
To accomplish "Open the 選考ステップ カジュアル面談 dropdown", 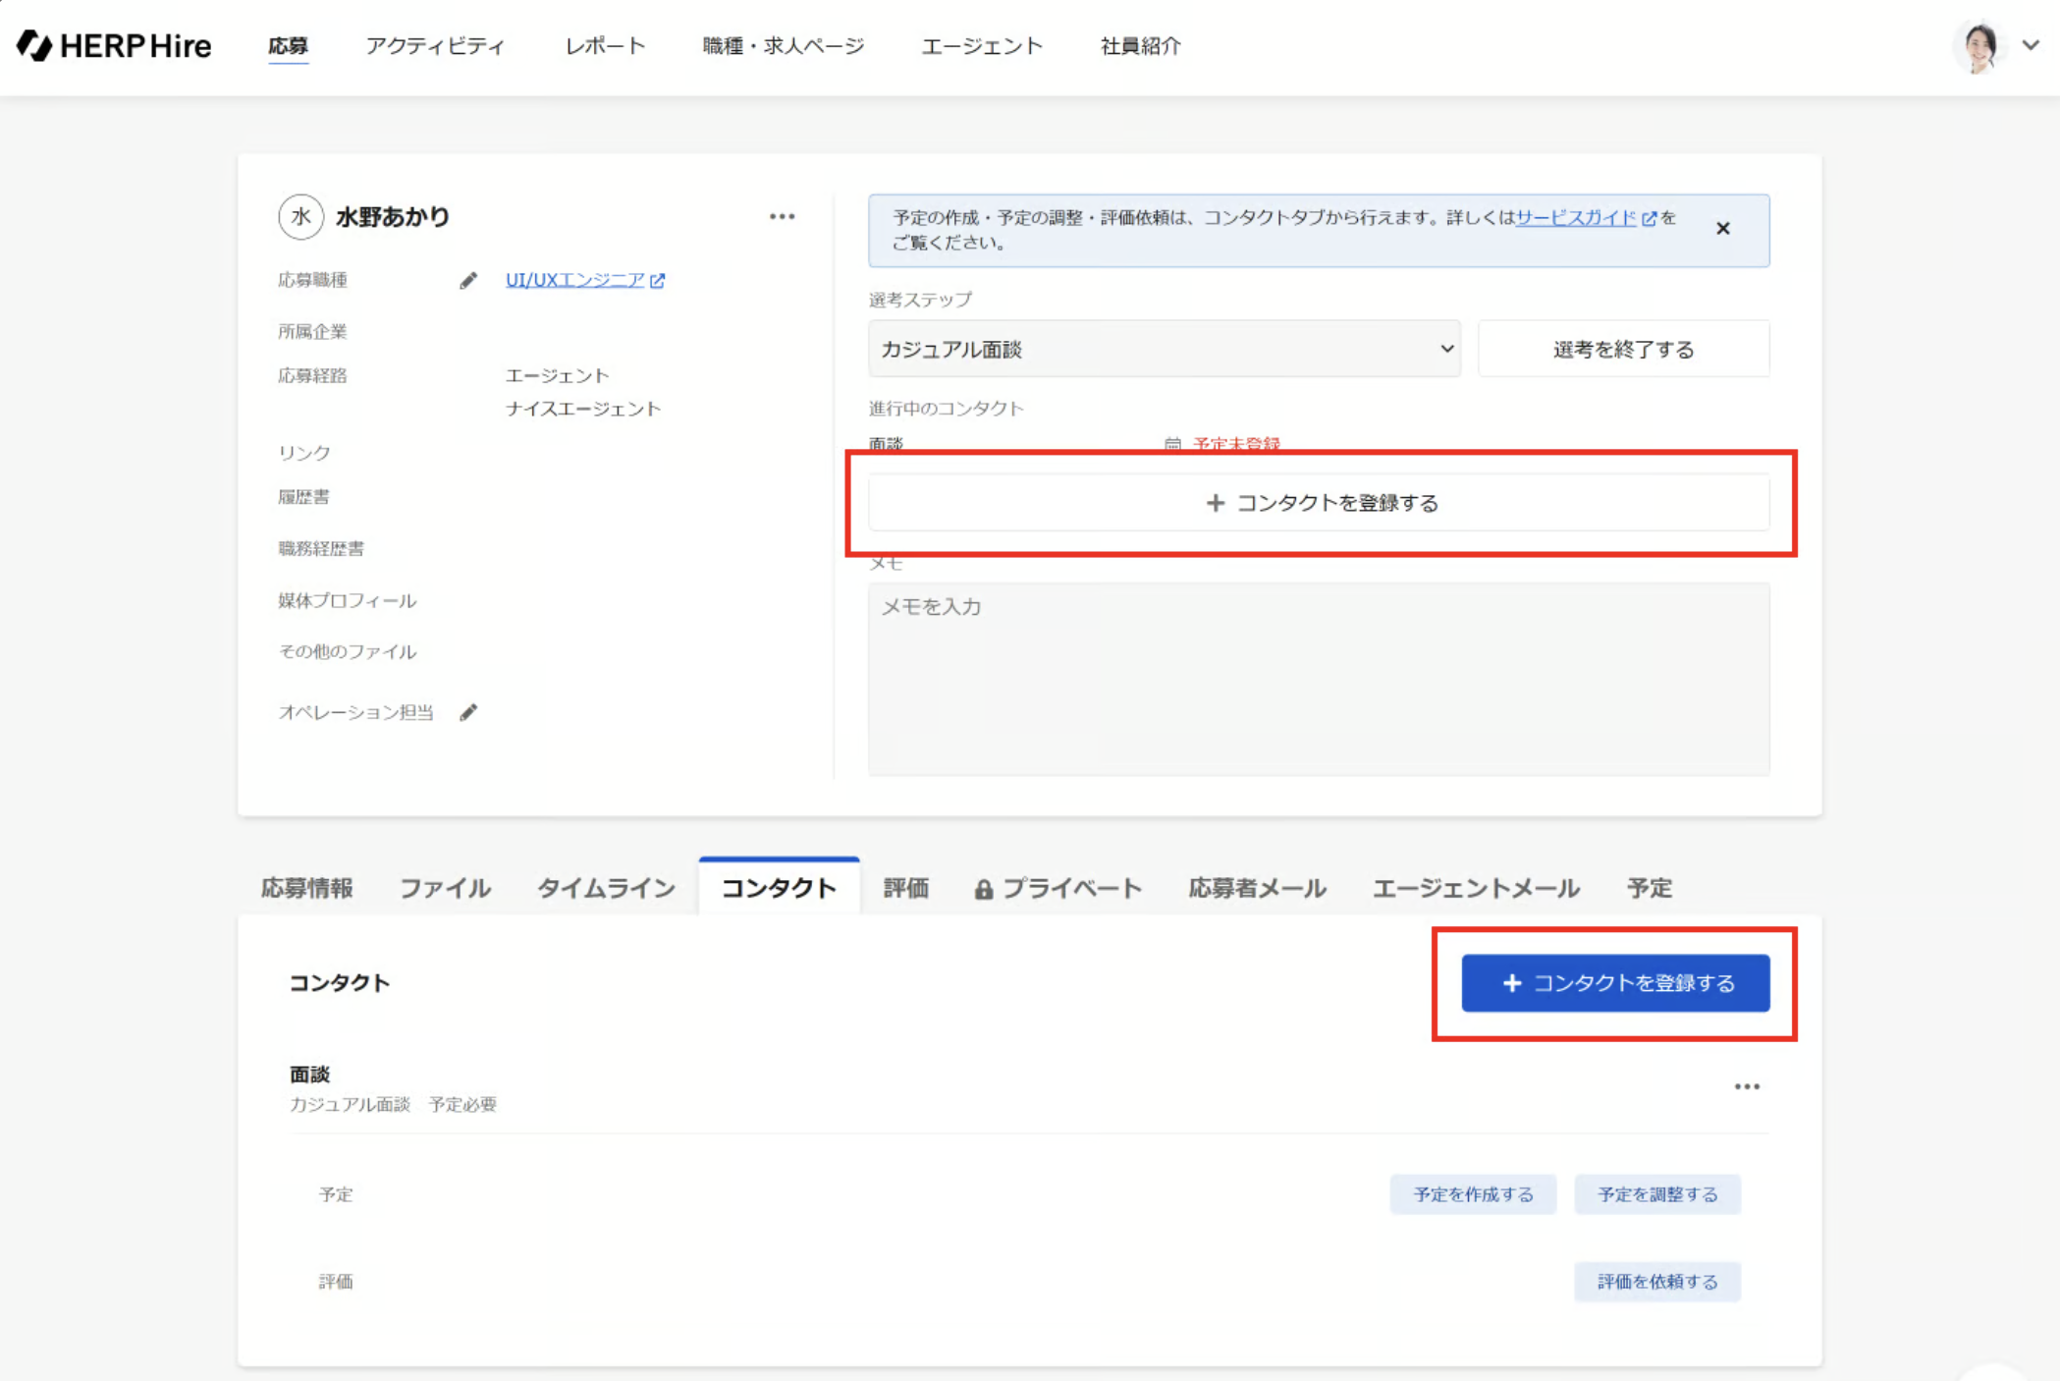I will 1164,349.
